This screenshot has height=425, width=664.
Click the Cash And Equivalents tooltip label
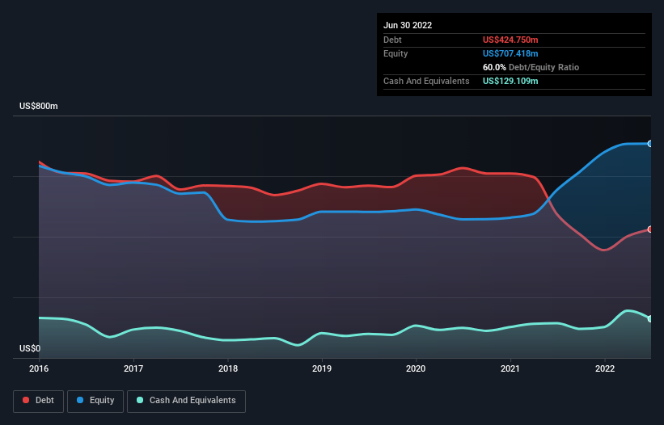(x=426, y=81)
